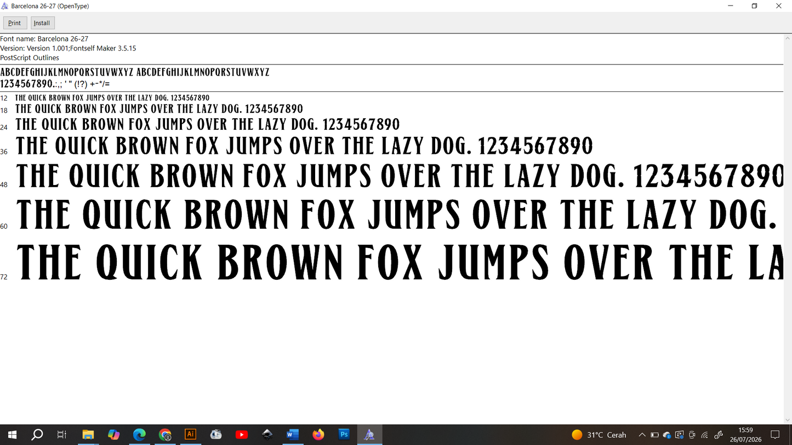
Task: Click the 36 point sample sentence
Action: (305, 146)
